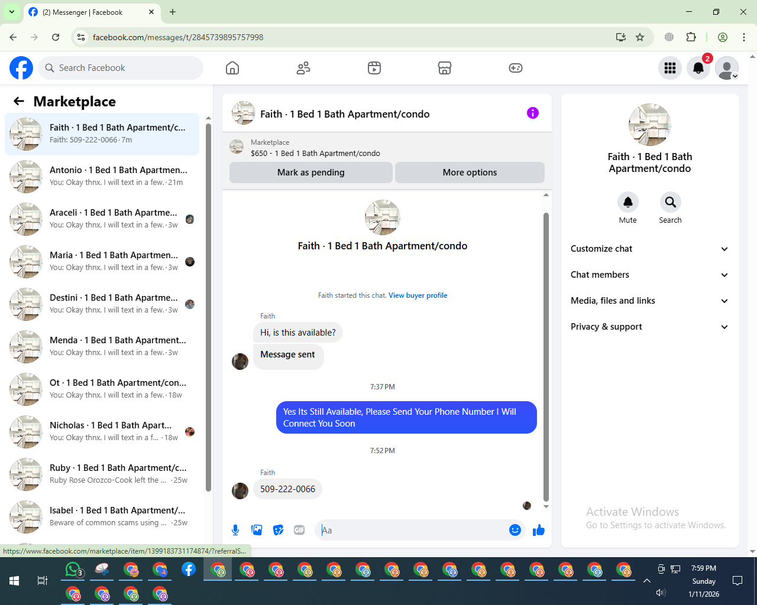Expand the Privacy & support section
Screen dimensions: 757x605
[650, 327]
